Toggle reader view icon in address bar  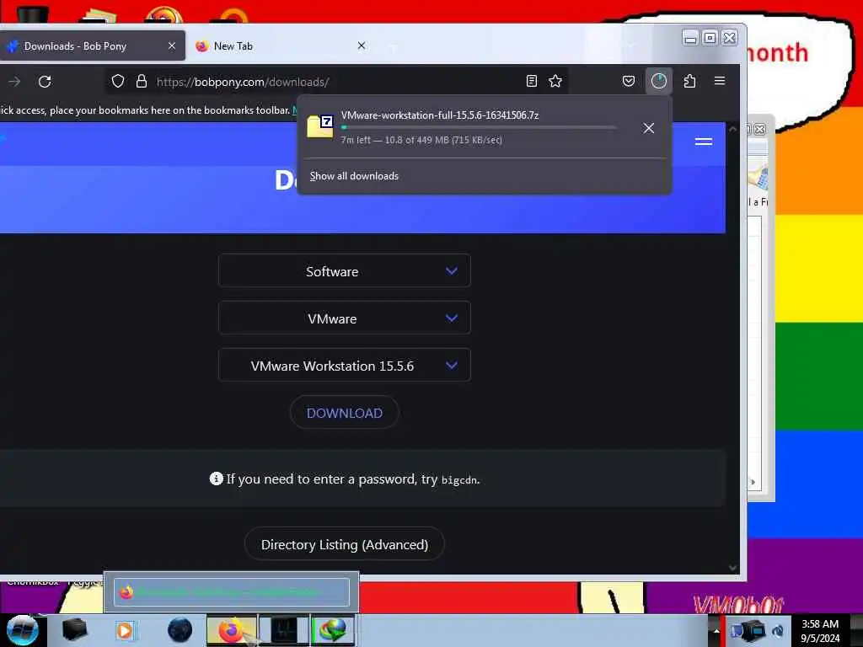coord(531,82)
